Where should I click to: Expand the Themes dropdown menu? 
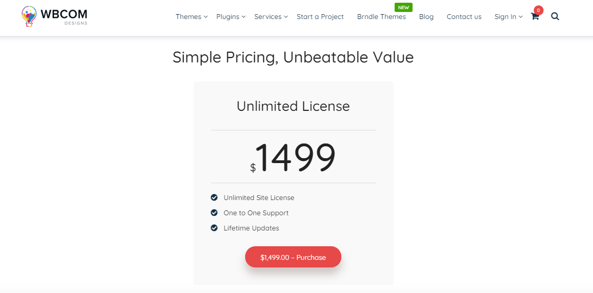coord(192,17)
